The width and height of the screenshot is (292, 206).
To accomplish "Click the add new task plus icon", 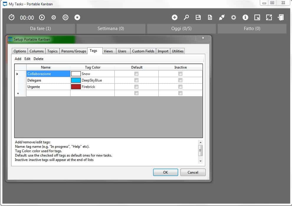I will coord(175,17).
